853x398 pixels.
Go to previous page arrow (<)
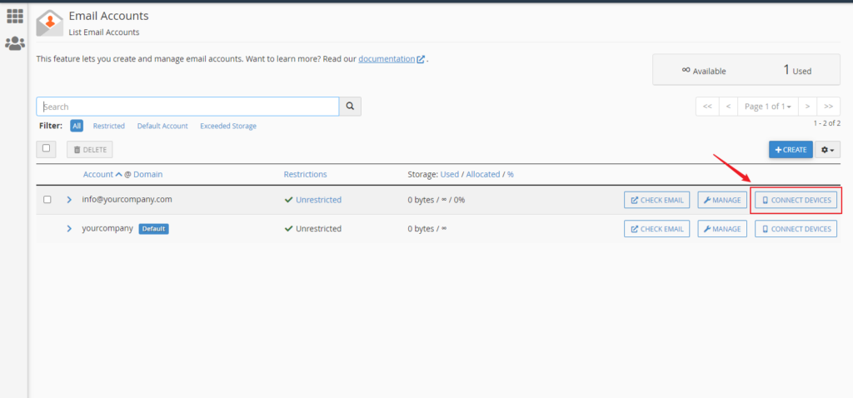click(x=728, y=107)
